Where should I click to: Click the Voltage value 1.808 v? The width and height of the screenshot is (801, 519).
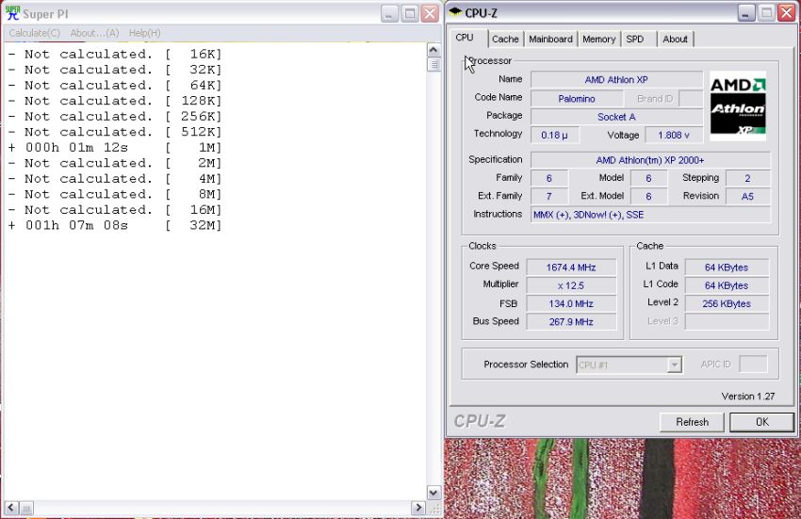(673, 136)
